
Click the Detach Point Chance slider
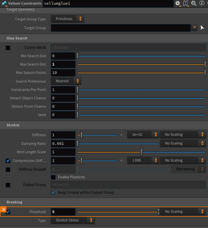(141, 106)
